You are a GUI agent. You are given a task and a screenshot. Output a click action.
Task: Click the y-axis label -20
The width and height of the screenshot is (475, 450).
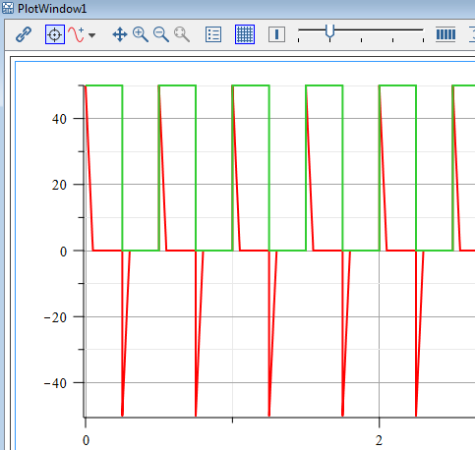coord(55,317)
